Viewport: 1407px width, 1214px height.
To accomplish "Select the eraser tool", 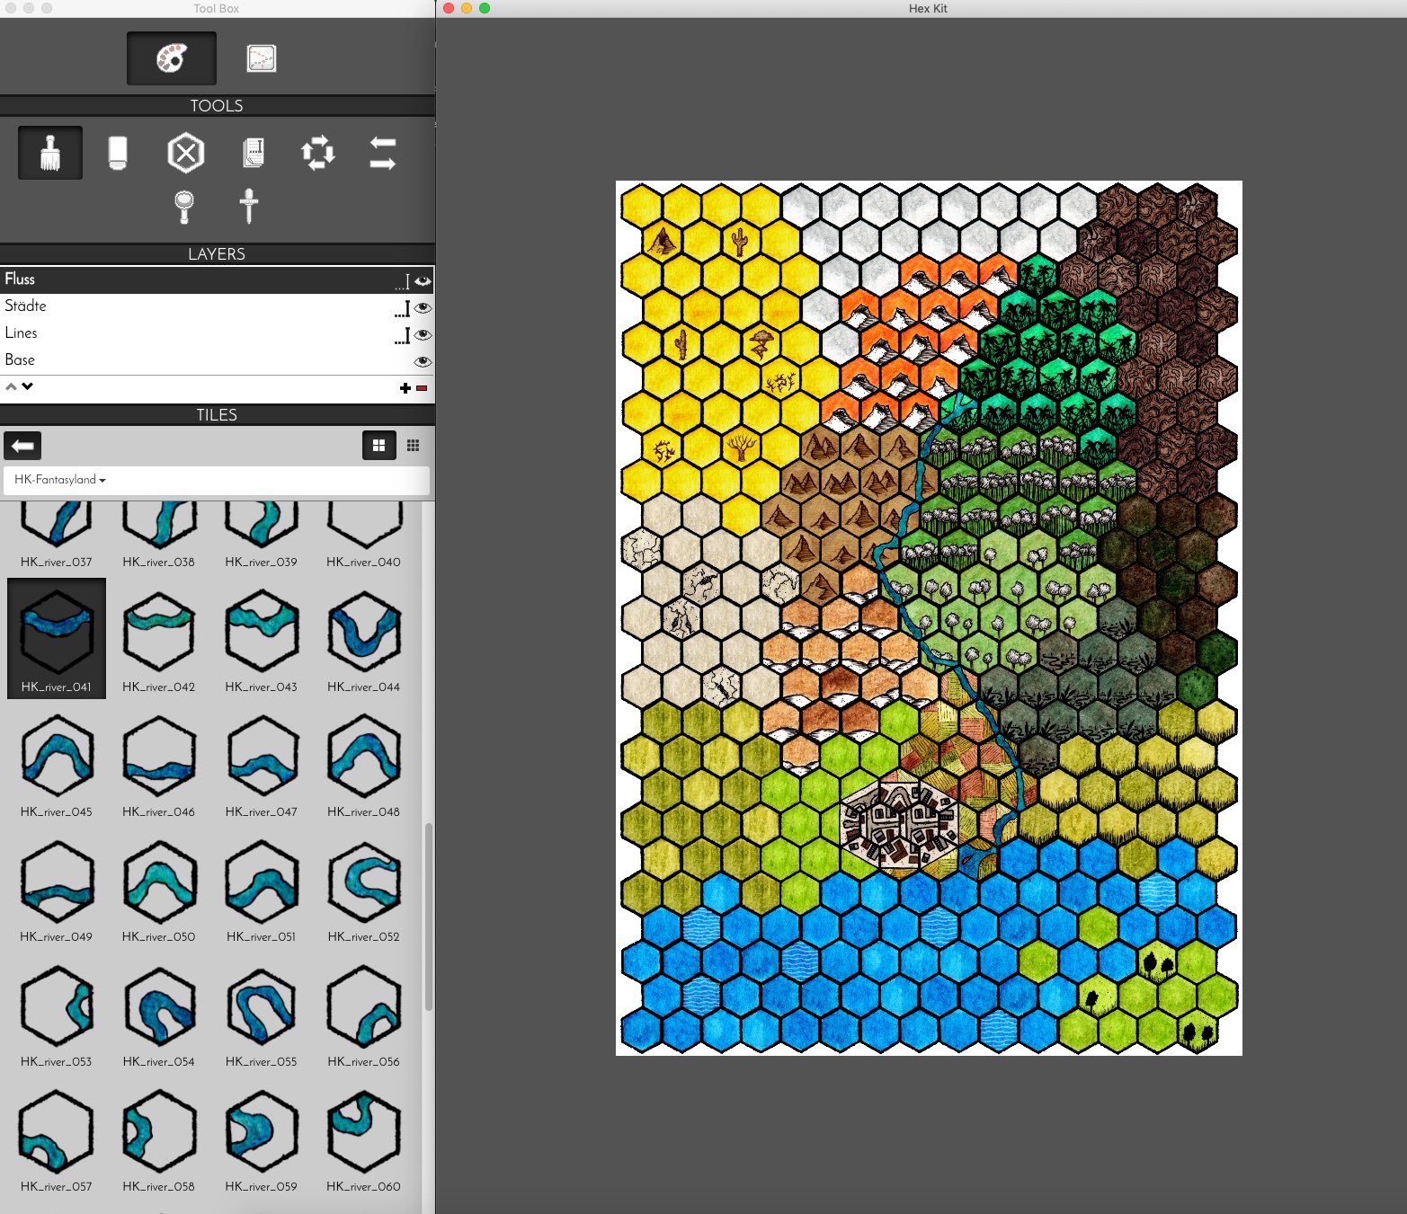I will 117,153.
